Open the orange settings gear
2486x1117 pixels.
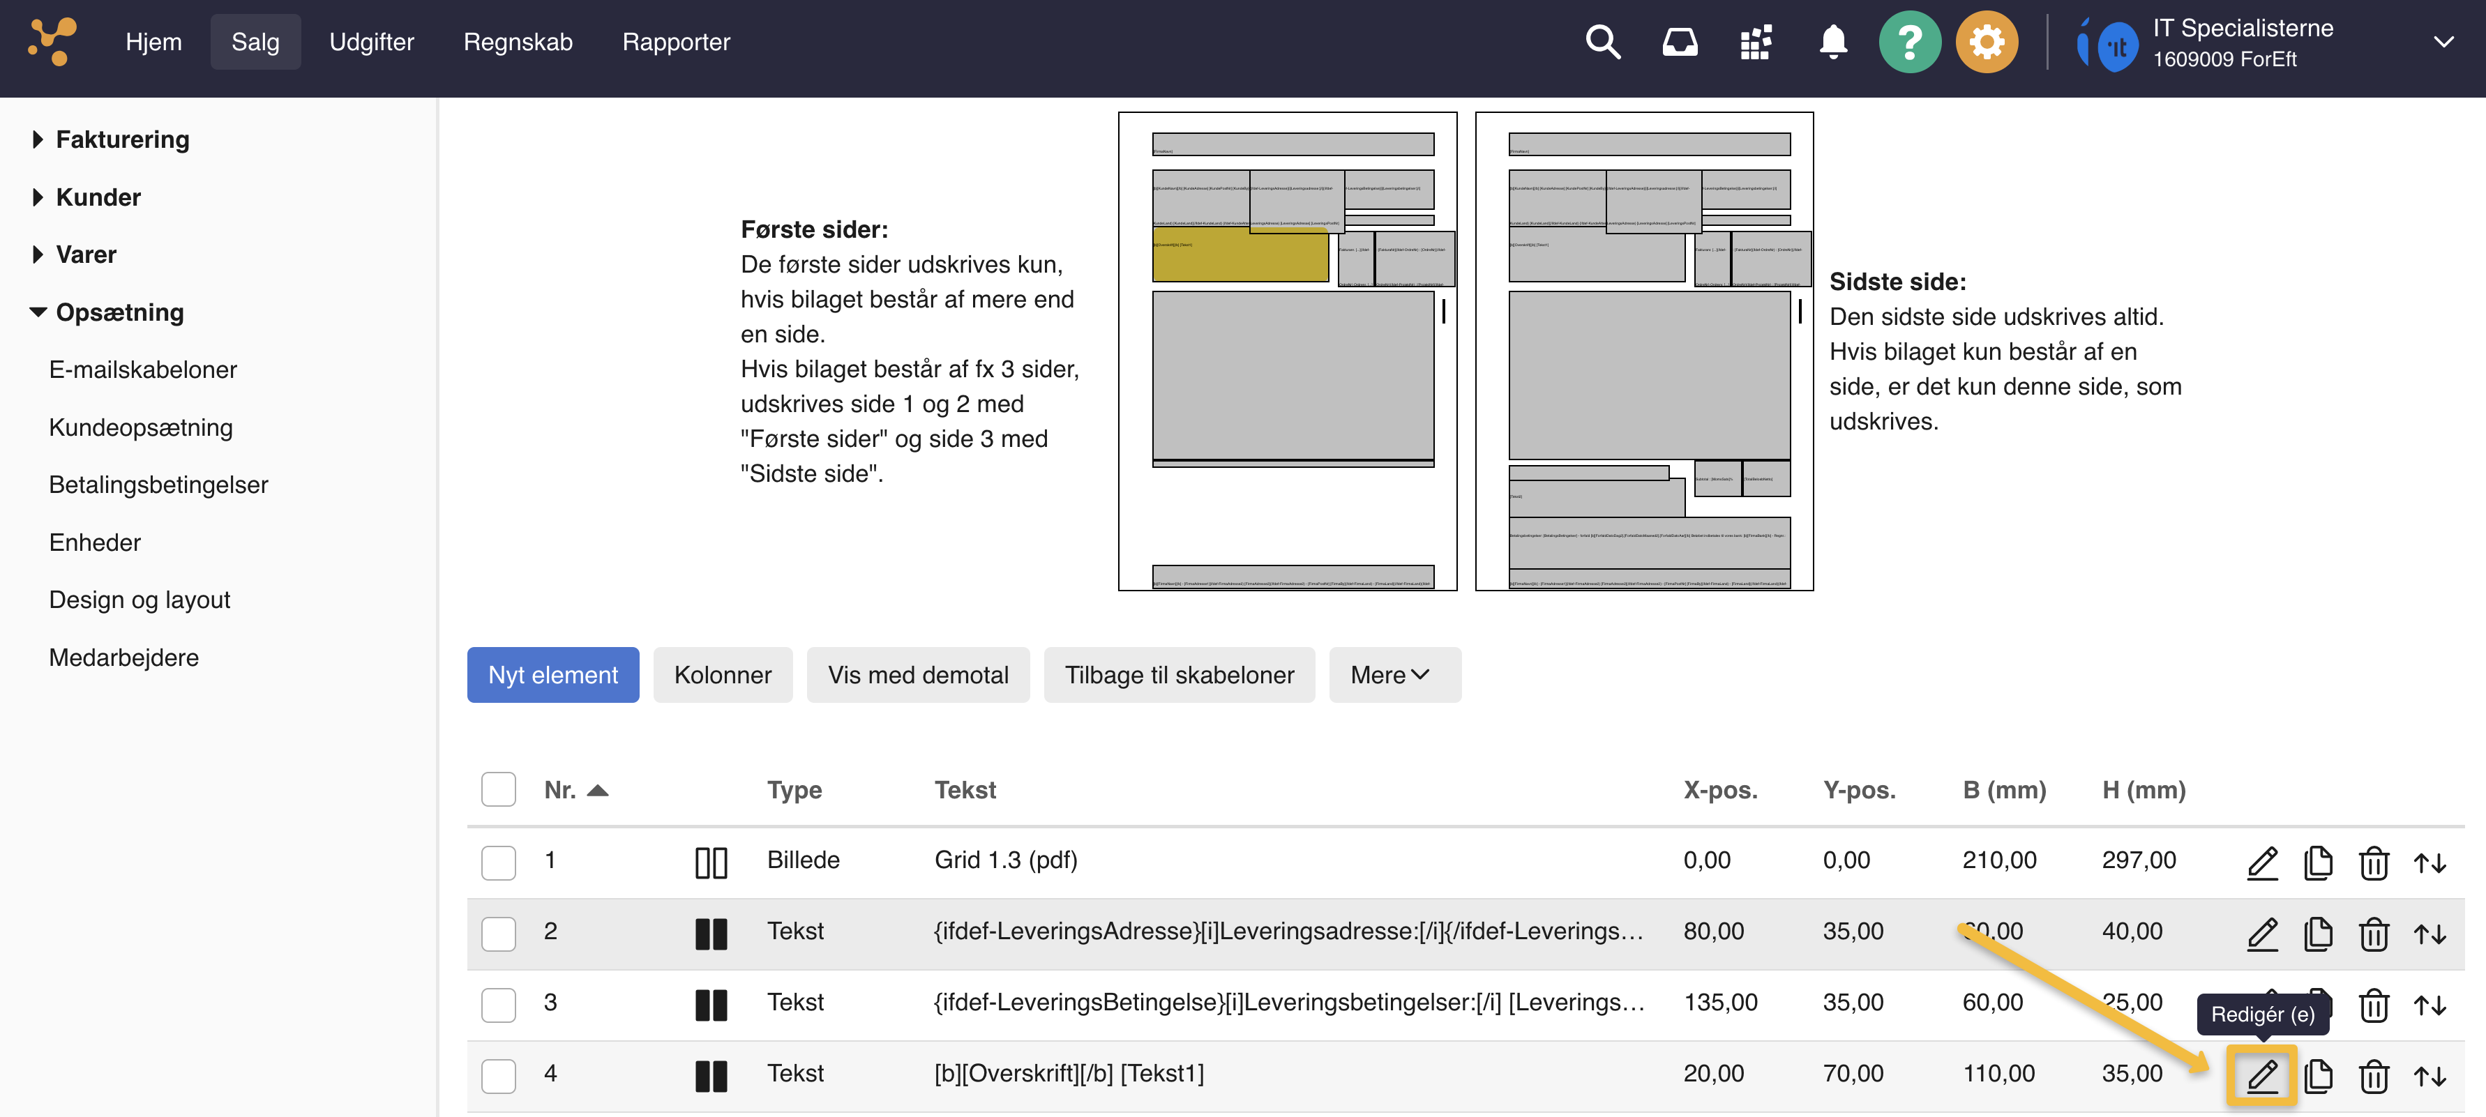click(1986, 43)
